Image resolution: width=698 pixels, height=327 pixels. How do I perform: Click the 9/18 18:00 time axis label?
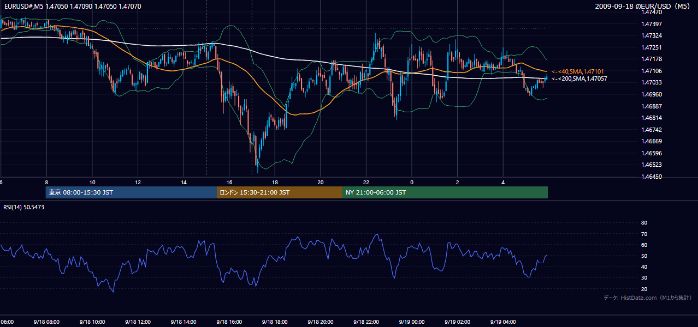point(275,322)
